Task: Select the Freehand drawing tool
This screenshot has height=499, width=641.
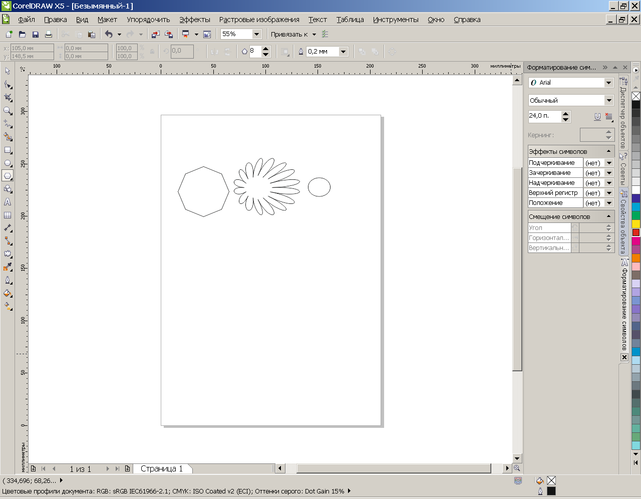Action: [8, 123]
